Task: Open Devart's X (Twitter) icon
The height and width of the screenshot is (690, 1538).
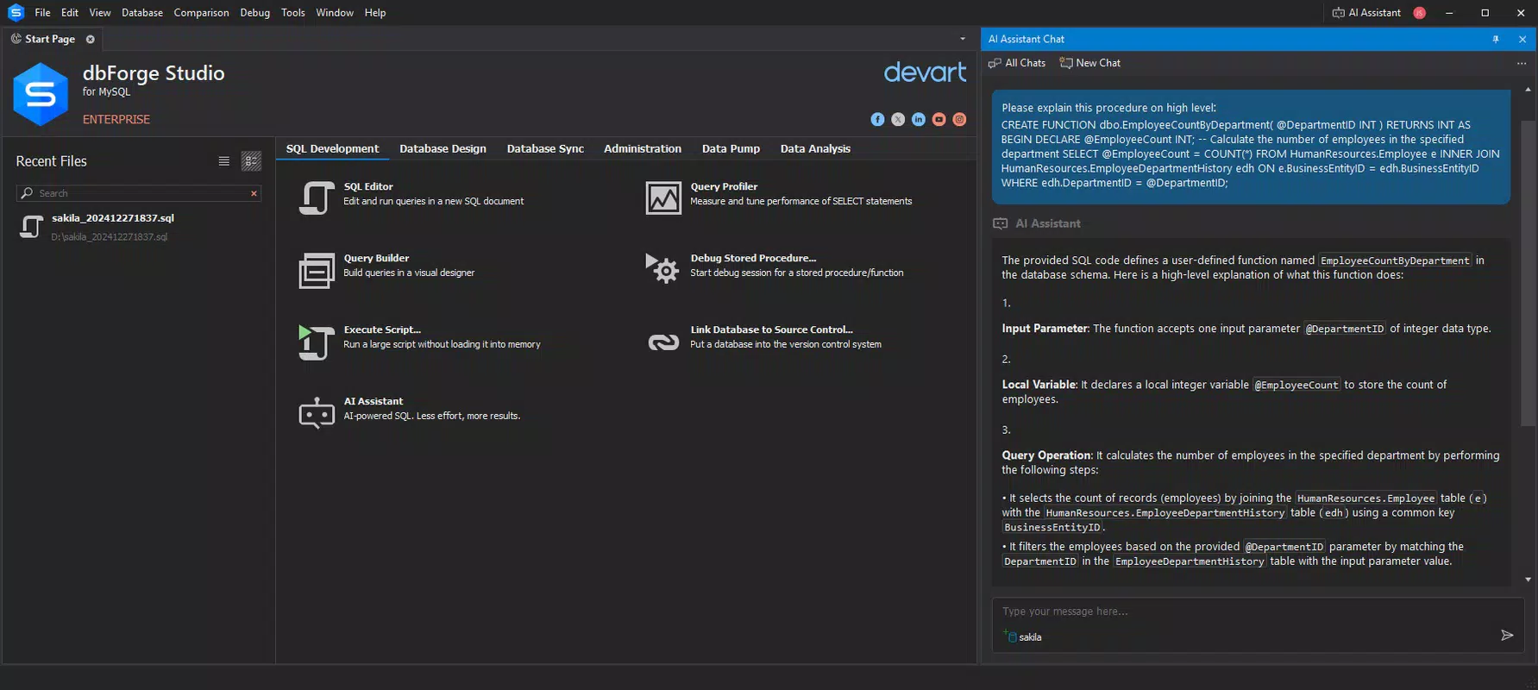Action: click(x=898, y=120)
